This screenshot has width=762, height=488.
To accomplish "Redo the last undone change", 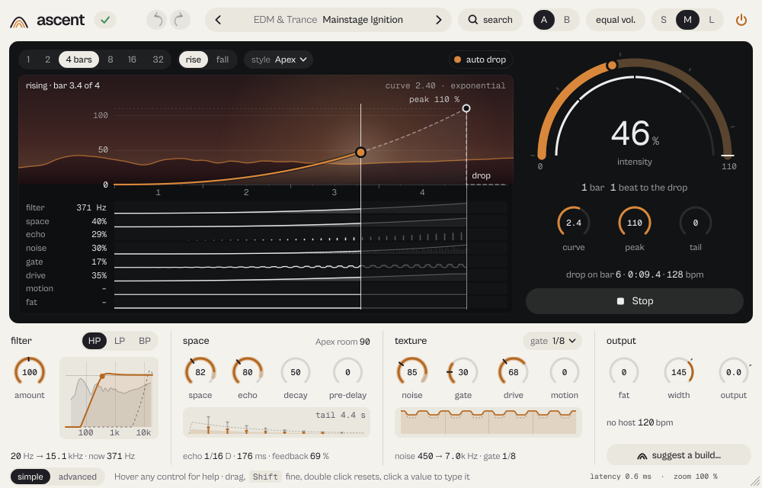I will [x=180, y=20].
